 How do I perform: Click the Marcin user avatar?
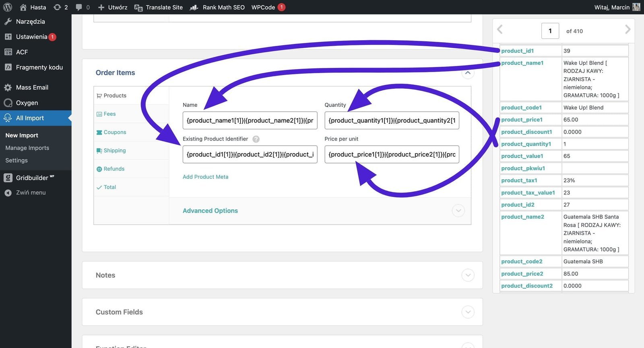click(636, 7)
